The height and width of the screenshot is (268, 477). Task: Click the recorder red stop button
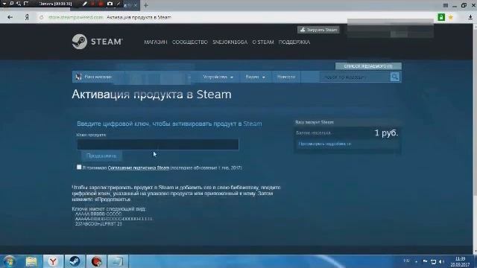click(x=101, y=4)
